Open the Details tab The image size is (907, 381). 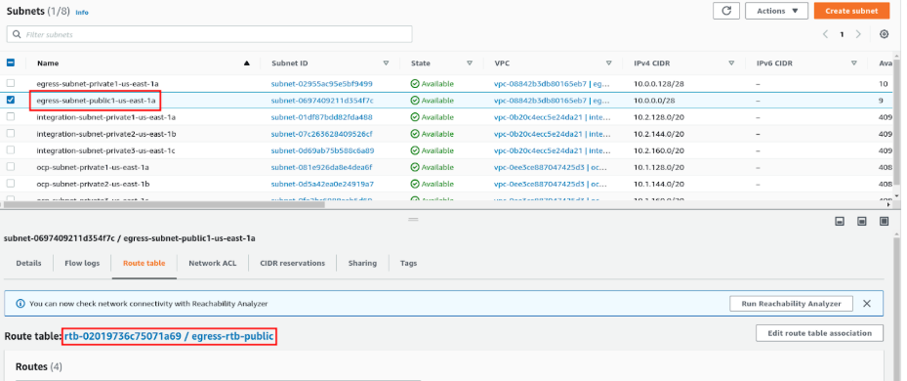(x=28, y=263)
